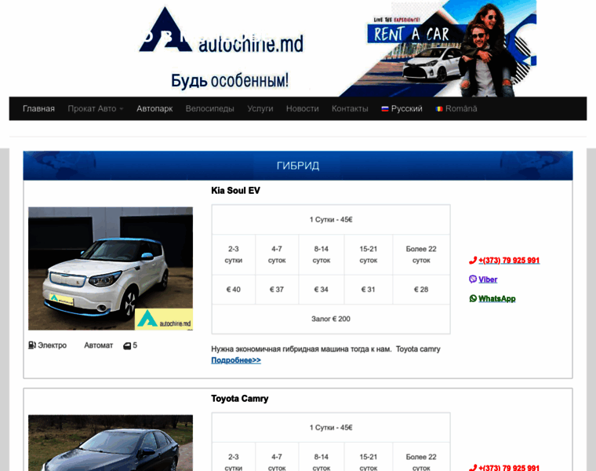Click the Kia Soul '€ 37' price cell
596x471 pixels.
277,290
